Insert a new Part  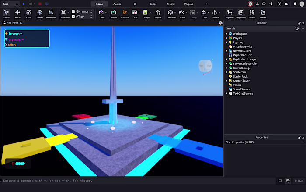(x=101, y=14)
